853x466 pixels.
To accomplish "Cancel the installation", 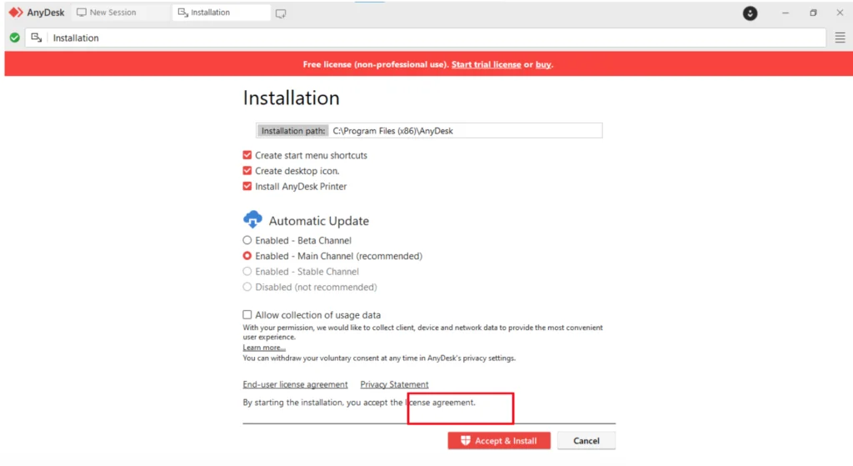I will click(x=586, y=440).
